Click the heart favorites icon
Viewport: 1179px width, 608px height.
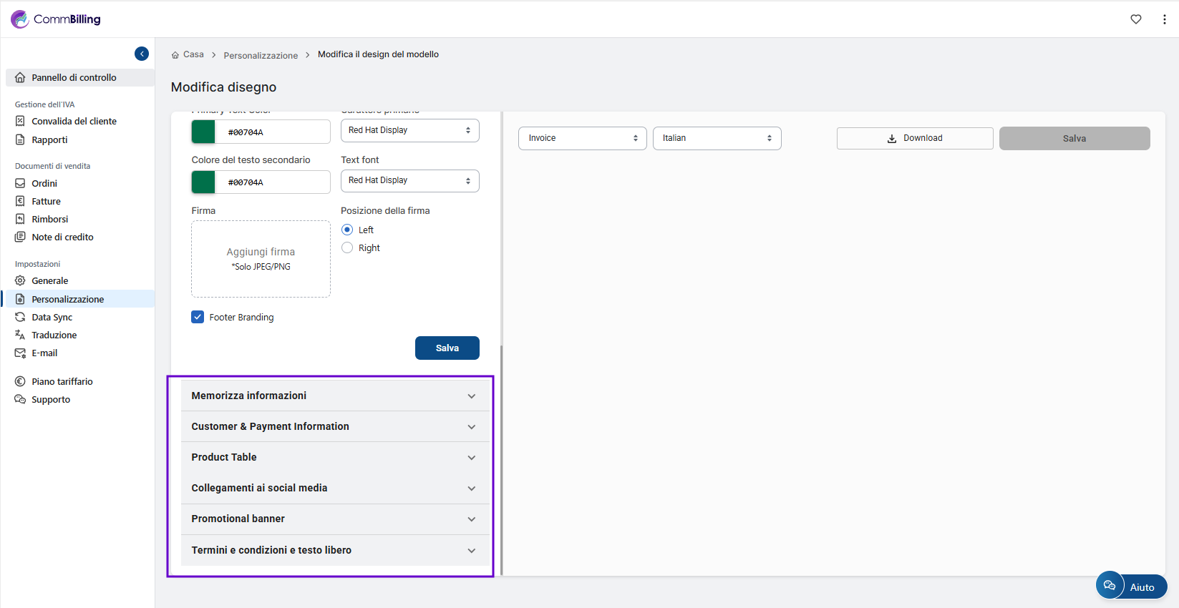coord(1135,19)
